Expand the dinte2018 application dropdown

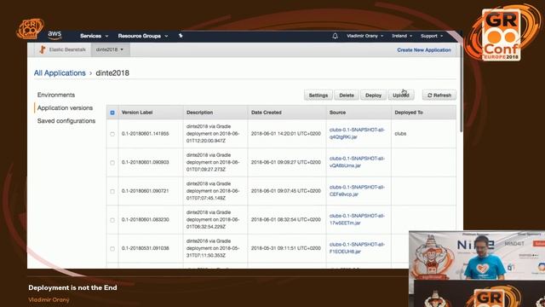(110, 49)
